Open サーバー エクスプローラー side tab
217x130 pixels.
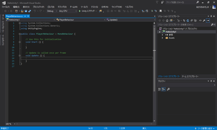coord(3,24)
